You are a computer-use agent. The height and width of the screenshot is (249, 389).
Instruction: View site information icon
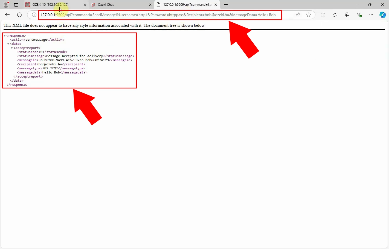(x=34, y=15)
